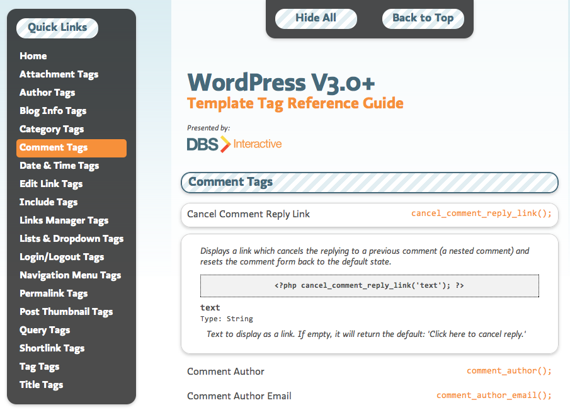Open Query Tags section
The width and height of the screenshot is (570, 410).
click(x=45, y=330)
